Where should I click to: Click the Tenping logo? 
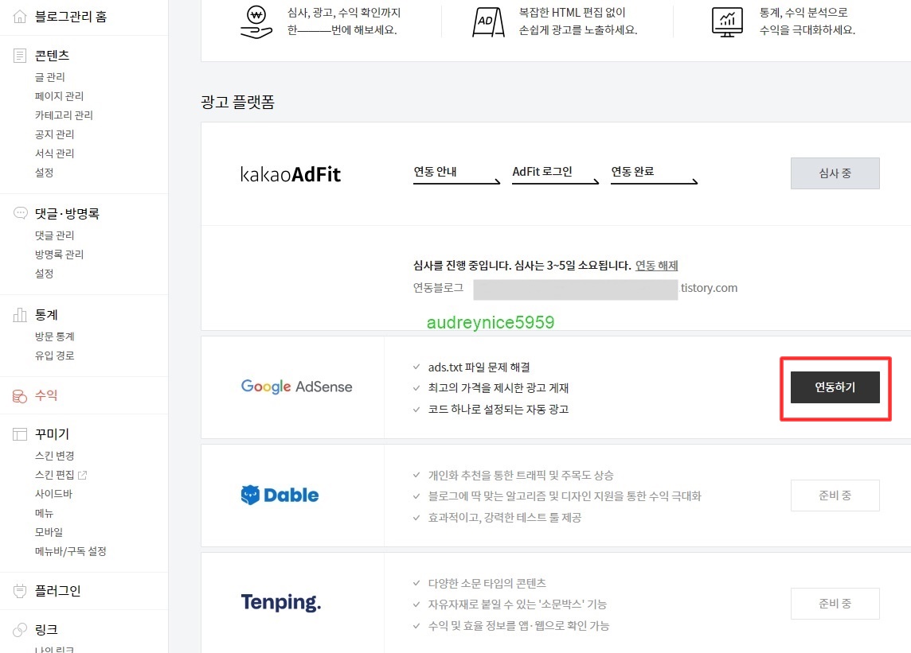click(x=280, y=603)
